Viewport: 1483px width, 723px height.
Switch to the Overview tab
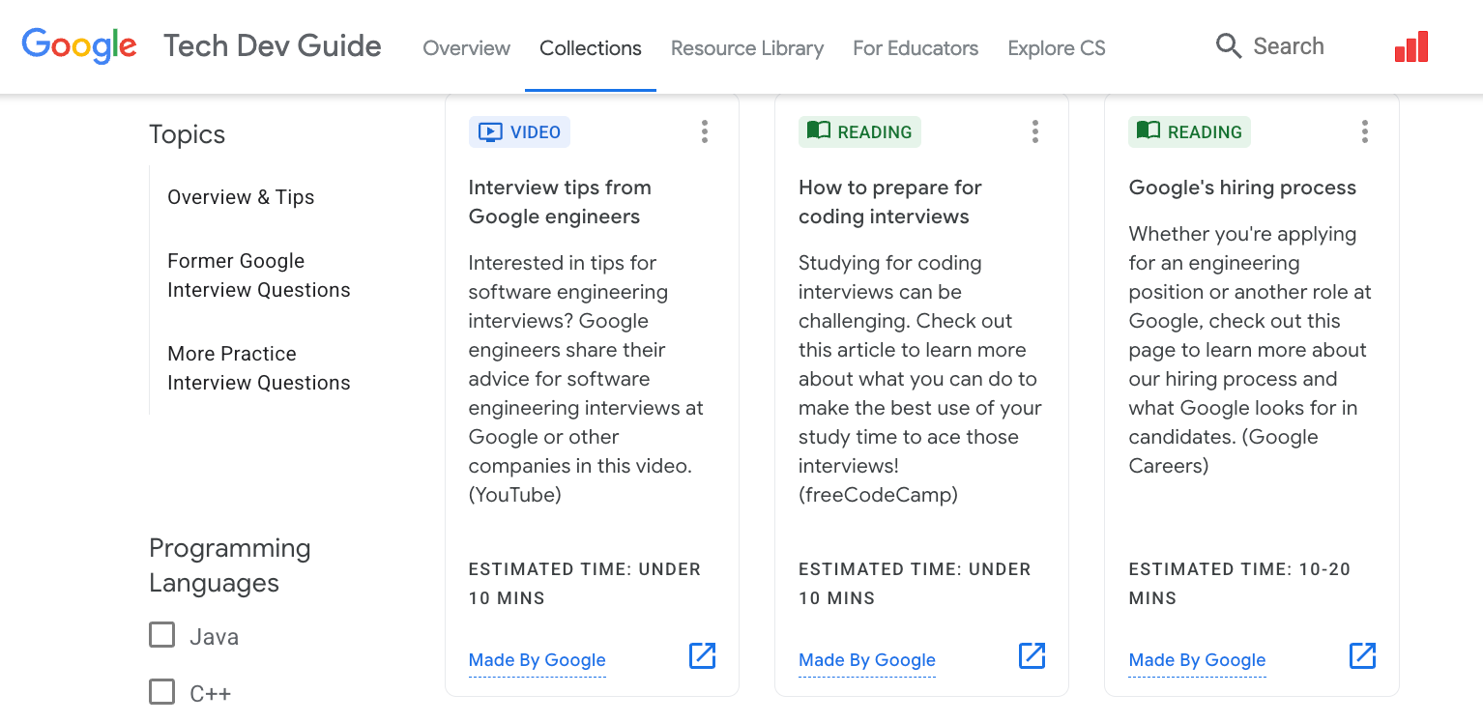tap(466, 47)
